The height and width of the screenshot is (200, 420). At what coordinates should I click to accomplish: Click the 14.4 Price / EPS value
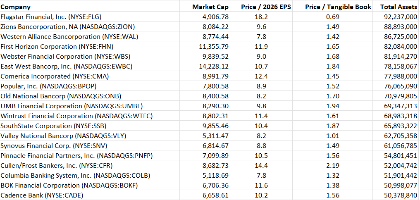(x=261, y=165)
